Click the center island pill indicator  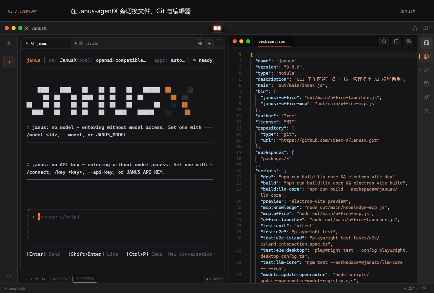[217, 28]
